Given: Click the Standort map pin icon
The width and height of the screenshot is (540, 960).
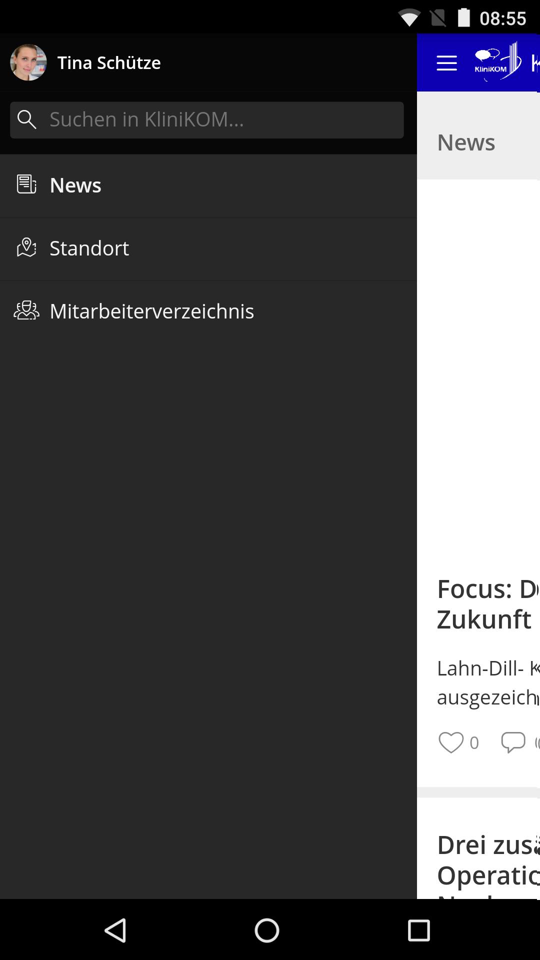Looking at the screenshot, I should [x=26, y=247].
